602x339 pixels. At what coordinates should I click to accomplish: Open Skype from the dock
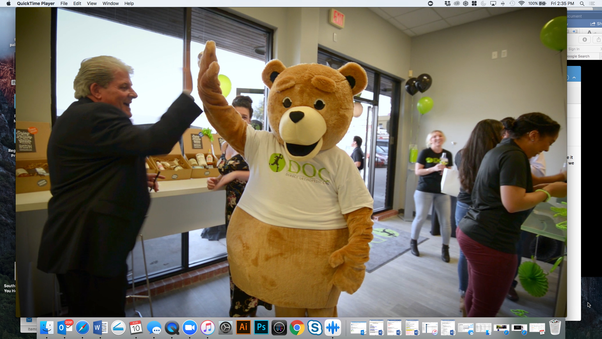click(315, 328)
